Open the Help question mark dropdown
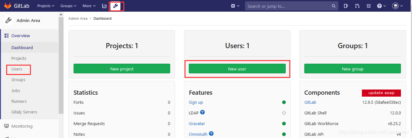The width and height of the screenshot is (412, 138). pyautogui.click(x=381, y=6)
